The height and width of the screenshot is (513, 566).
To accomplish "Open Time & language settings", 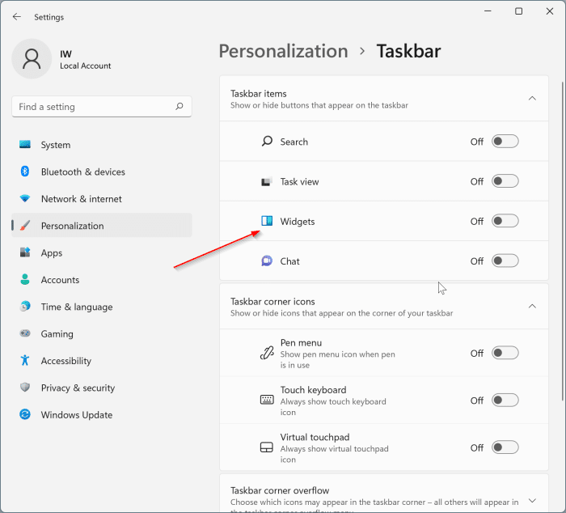I will tap(102, 307).
